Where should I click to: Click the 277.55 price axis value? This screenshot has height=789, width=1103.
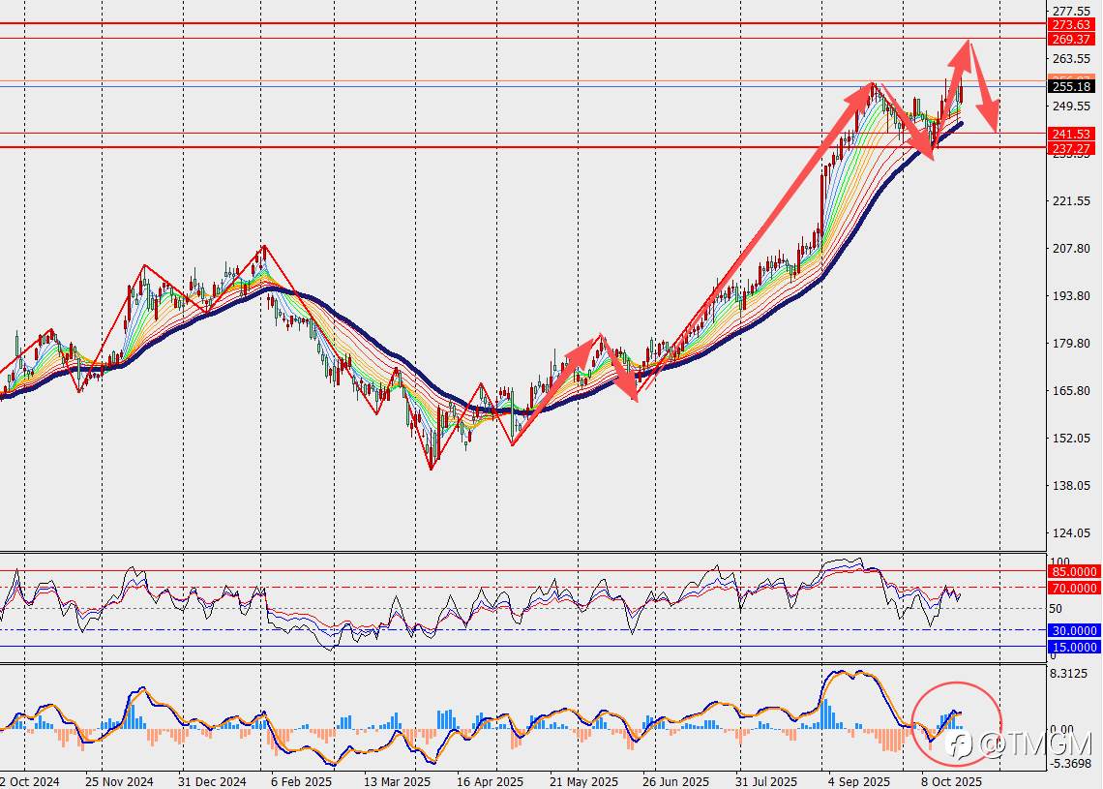(x=1071, y=12)
